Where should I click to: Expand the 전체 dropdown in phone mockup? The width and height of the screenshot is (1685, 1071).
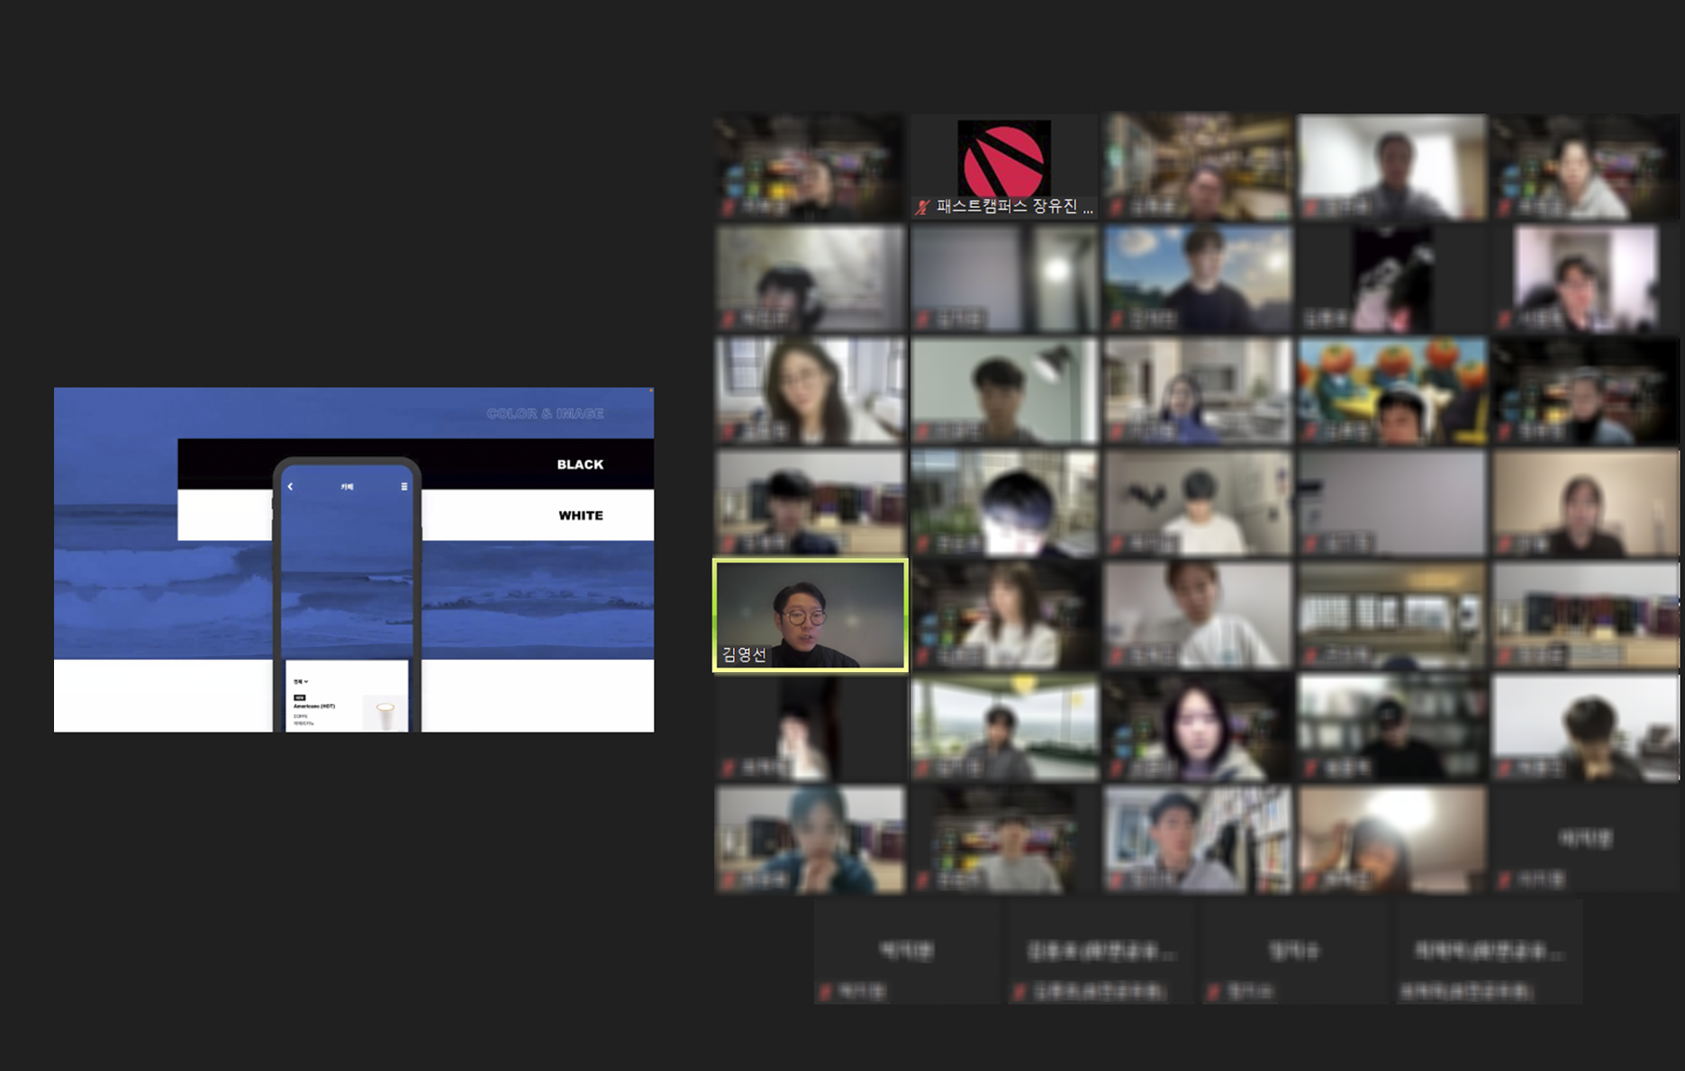(301, 682)
